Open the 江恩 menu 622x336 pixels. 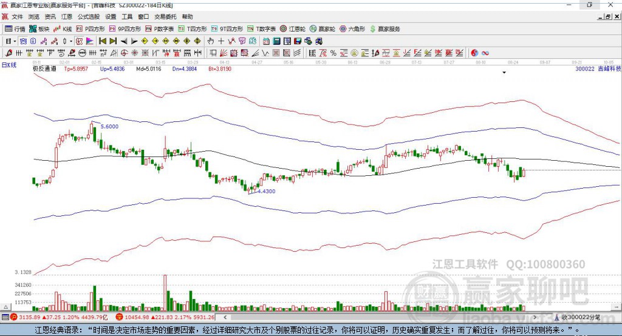(x=67, y=16)
